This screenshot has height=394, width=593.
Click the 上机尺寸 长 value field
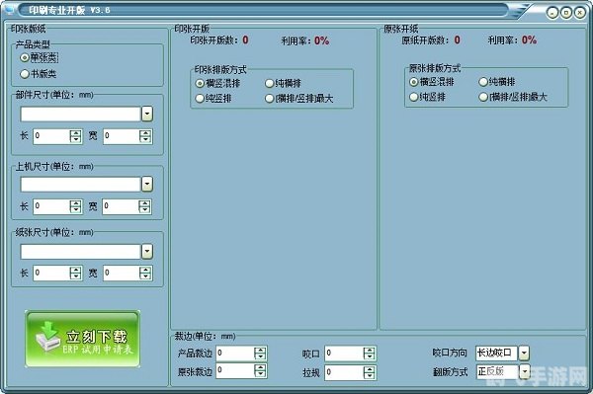coord(51,206)
